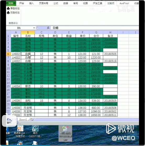Screen dimensions: 145x146
Task: Switch to the 加载项 ribbon tab
Action: (x=111, y=3)
